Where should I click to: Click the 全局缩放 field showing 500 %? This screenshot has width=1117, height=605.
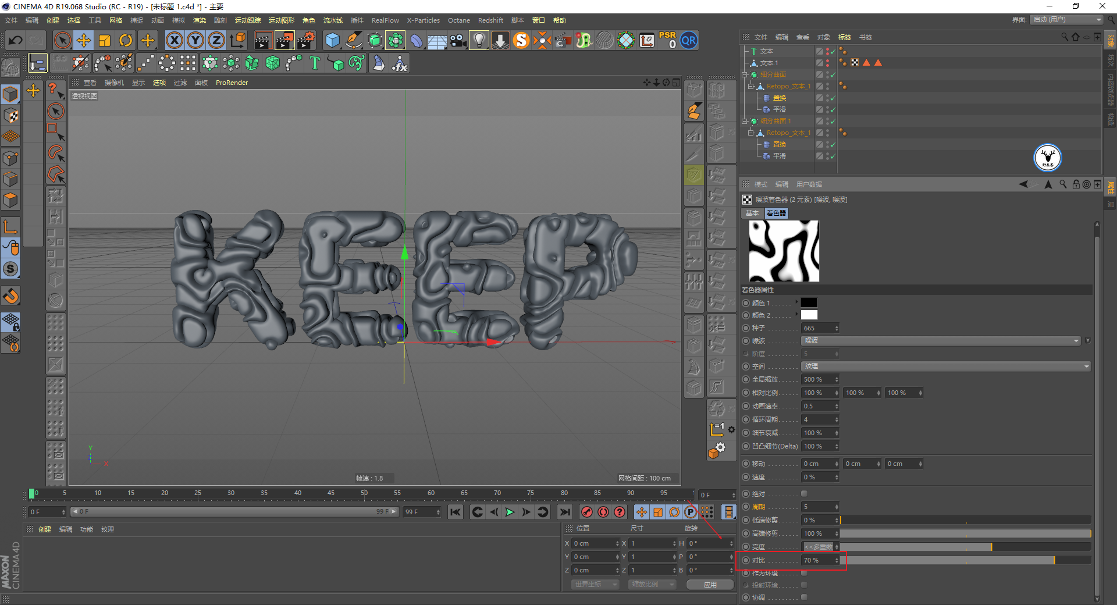coord(820,379)
